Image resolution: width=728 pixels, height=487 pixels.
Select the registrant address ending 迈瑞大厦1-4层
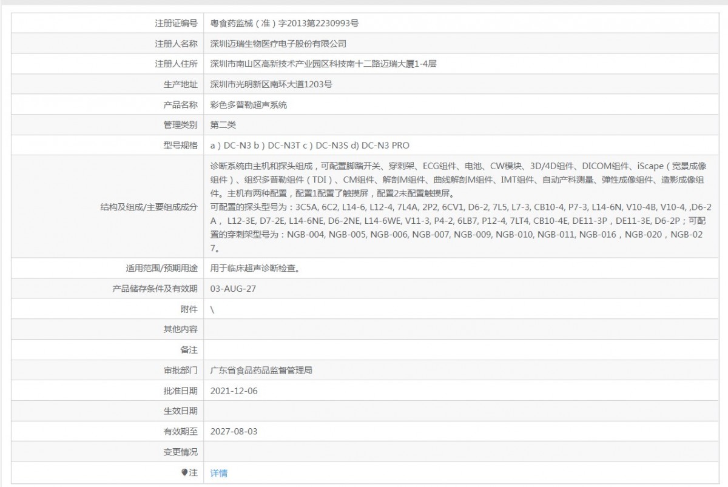point(323,64)
